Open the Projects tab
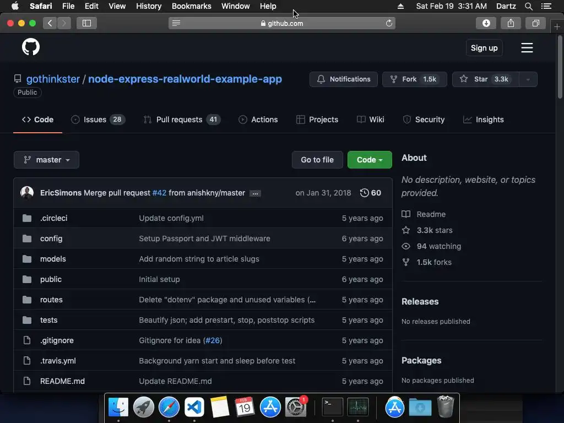The height and width of the screenshot is (423, 564). (317, 120)
